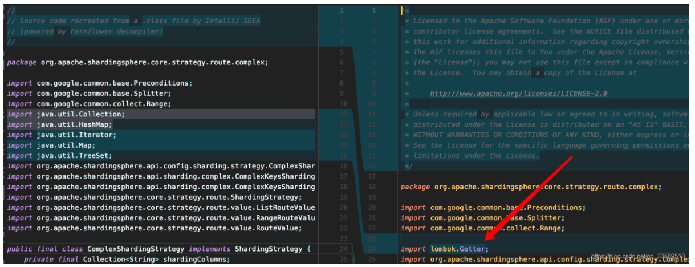Click the Fernflower decompiler comment line
This screenshot has height=267, width=695.
86,31
